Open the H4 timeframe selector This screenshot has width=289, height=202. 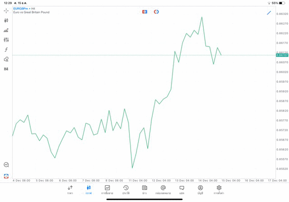click(6, 69)
